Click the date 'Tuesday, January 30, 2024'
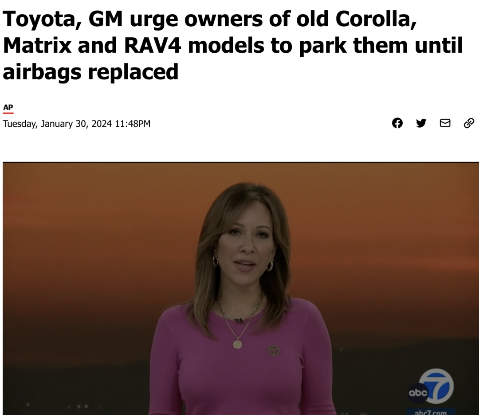Image resolution: width=479 pixels, height=415 pixels. 57,124
